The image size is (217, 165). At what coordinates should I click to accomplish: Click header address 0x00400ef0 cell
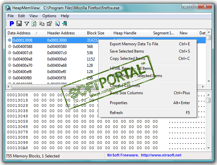click(x=57, y=72)
